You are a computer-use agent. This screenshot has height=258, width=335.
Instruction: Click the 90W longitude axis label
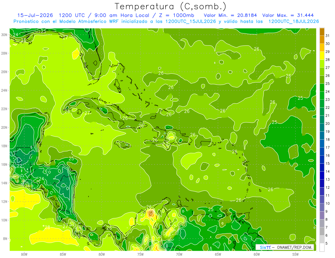click(24, 254)
